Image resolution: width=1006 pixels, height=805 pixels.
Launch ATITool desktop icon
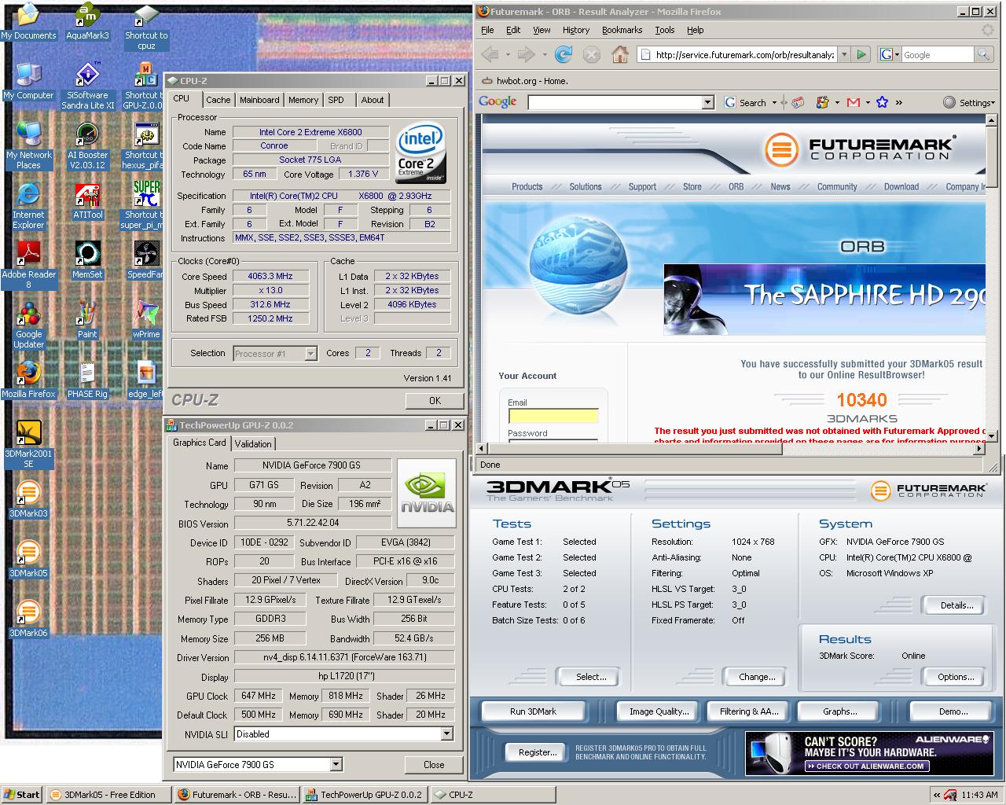[x=88, y=200]
